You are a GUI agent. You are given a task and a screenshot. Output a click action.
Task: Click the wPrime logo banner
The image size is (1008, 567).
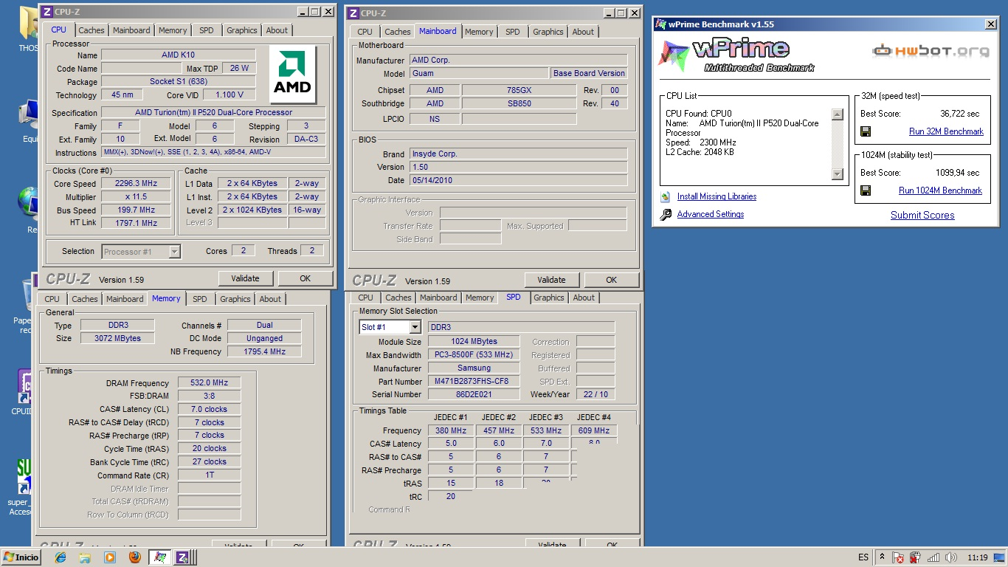(x=738, y=55)
